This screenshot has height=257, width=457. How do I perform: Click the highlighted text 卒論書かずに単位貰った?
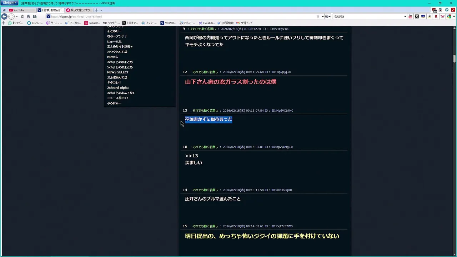tap(209, 119)
